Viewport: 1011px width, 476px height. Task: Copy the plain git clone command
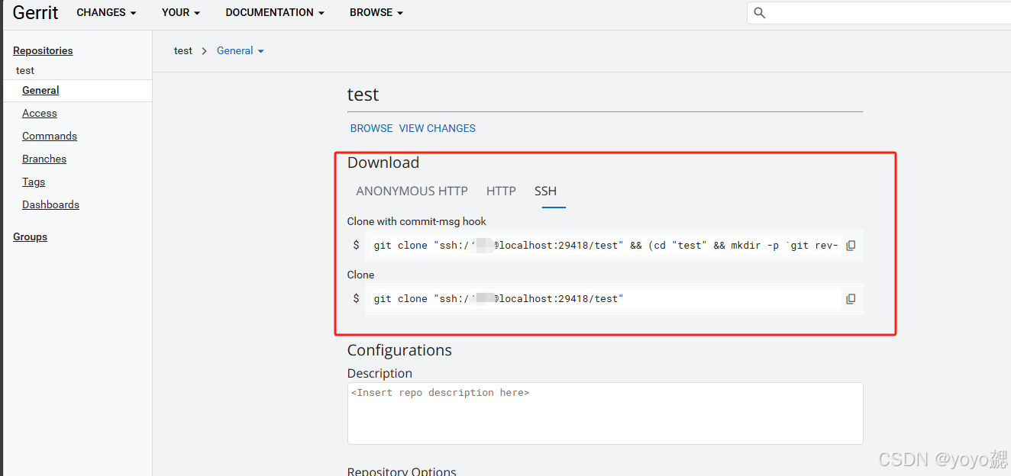(x=851, y=299)
